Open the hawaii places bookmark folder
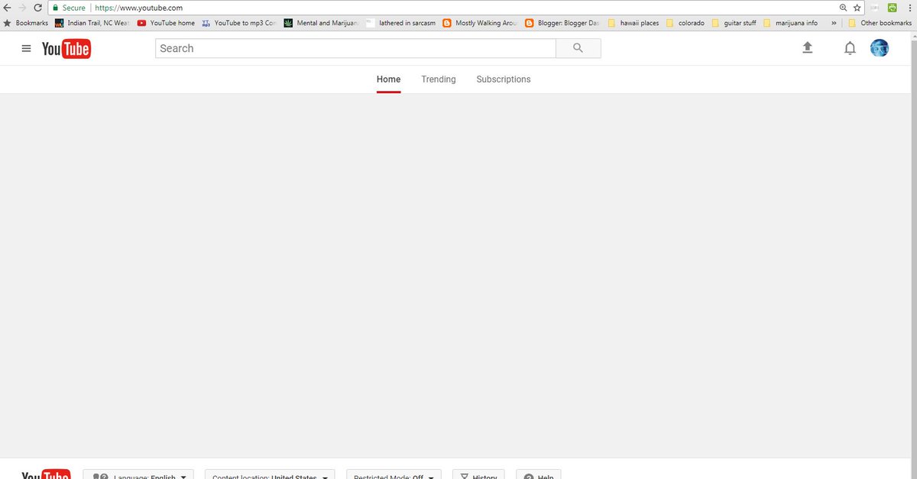The height and width of the screenshot is (479, 917). point(633,23)
